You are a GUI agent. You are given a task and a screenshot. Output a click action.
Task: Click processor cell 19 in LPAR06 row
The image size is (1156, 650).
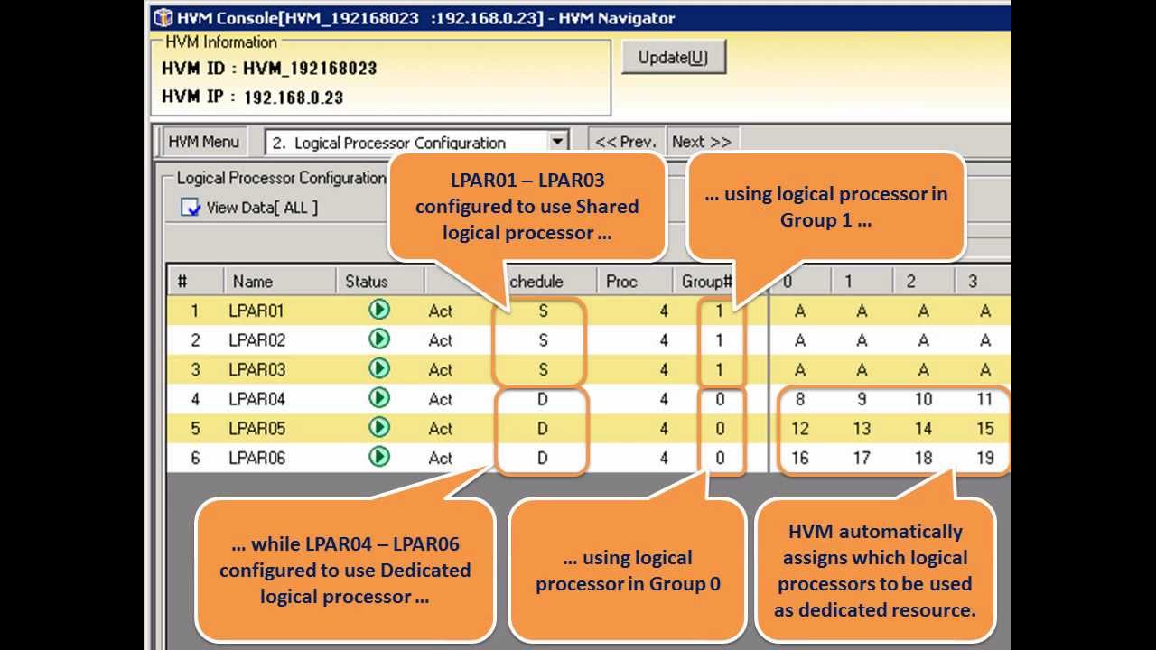(984, 458)
